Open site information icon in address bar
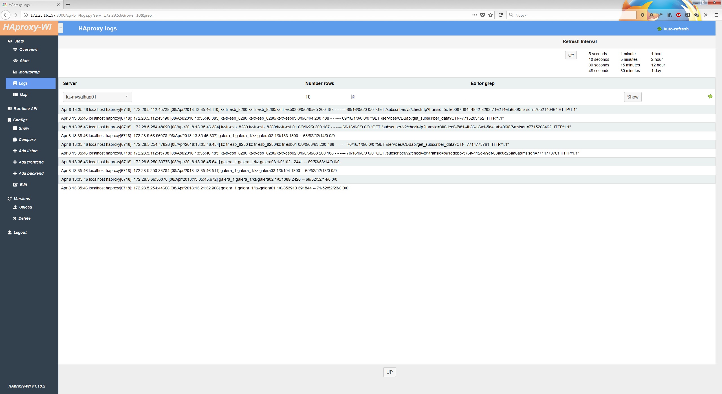The width and height of the screenshot is (722, 394). 25,15
